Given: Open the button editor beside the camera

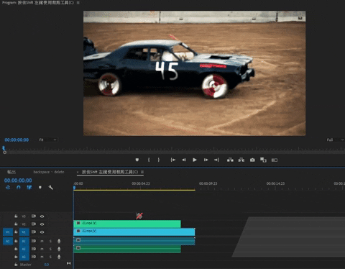Looking at the screenshot, I should coord(263,160).
